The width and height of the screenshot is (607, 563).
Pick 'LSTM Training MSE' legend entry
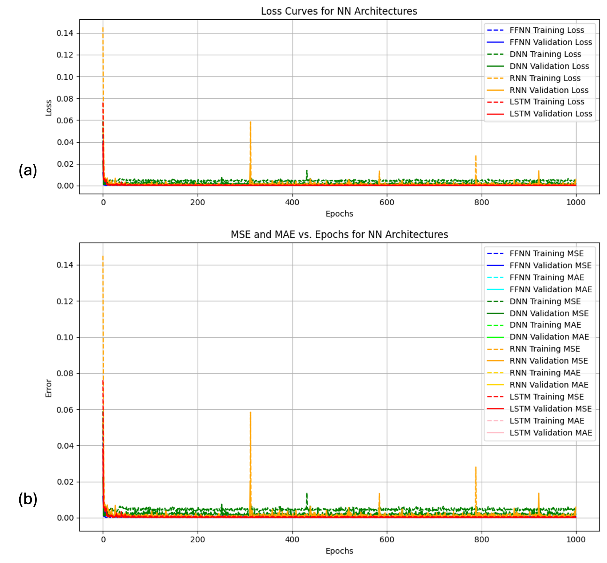[x=535, y=397]
